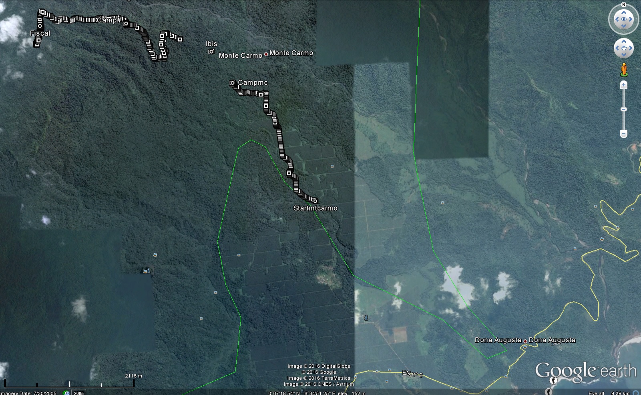Open historical imagery clock icon
This screenshot has width=641, height=395.
point(66,393)
